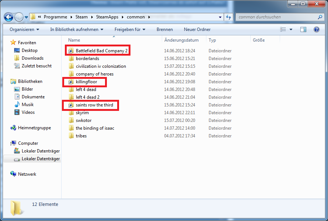Click the large folder icon in details pane

16,208
